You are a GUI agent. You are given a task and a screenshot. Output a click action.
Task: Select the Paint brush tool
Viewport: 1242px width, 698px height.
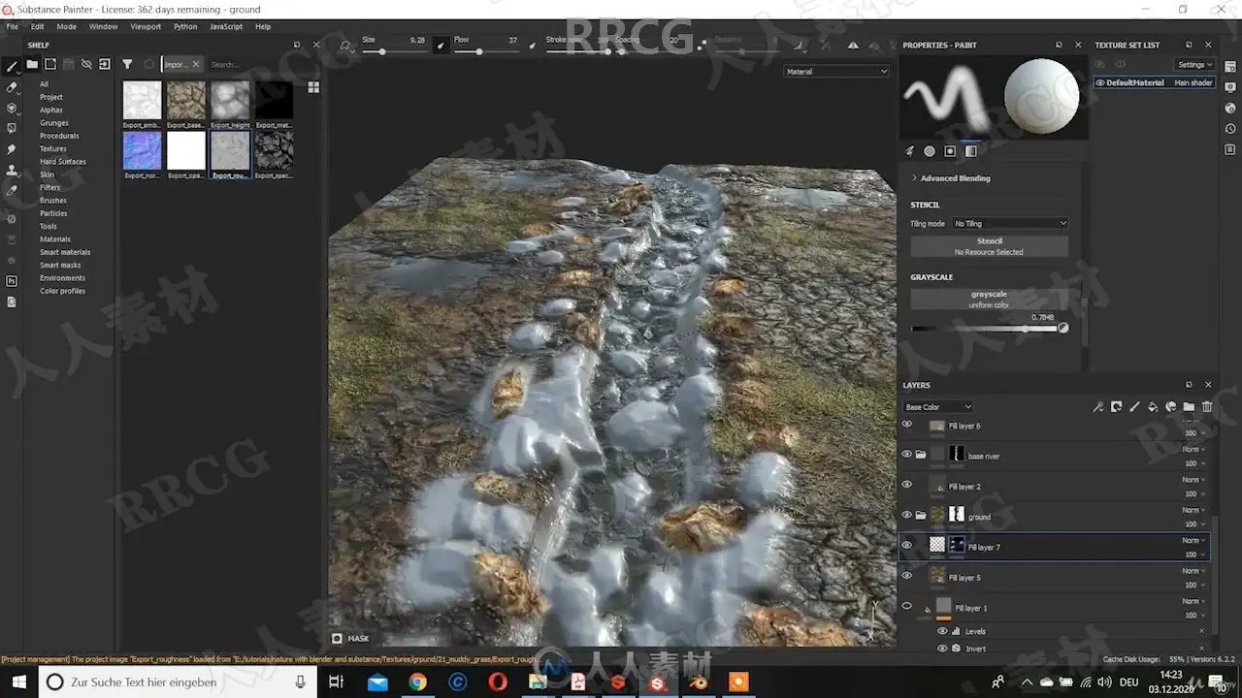(12, 66)
